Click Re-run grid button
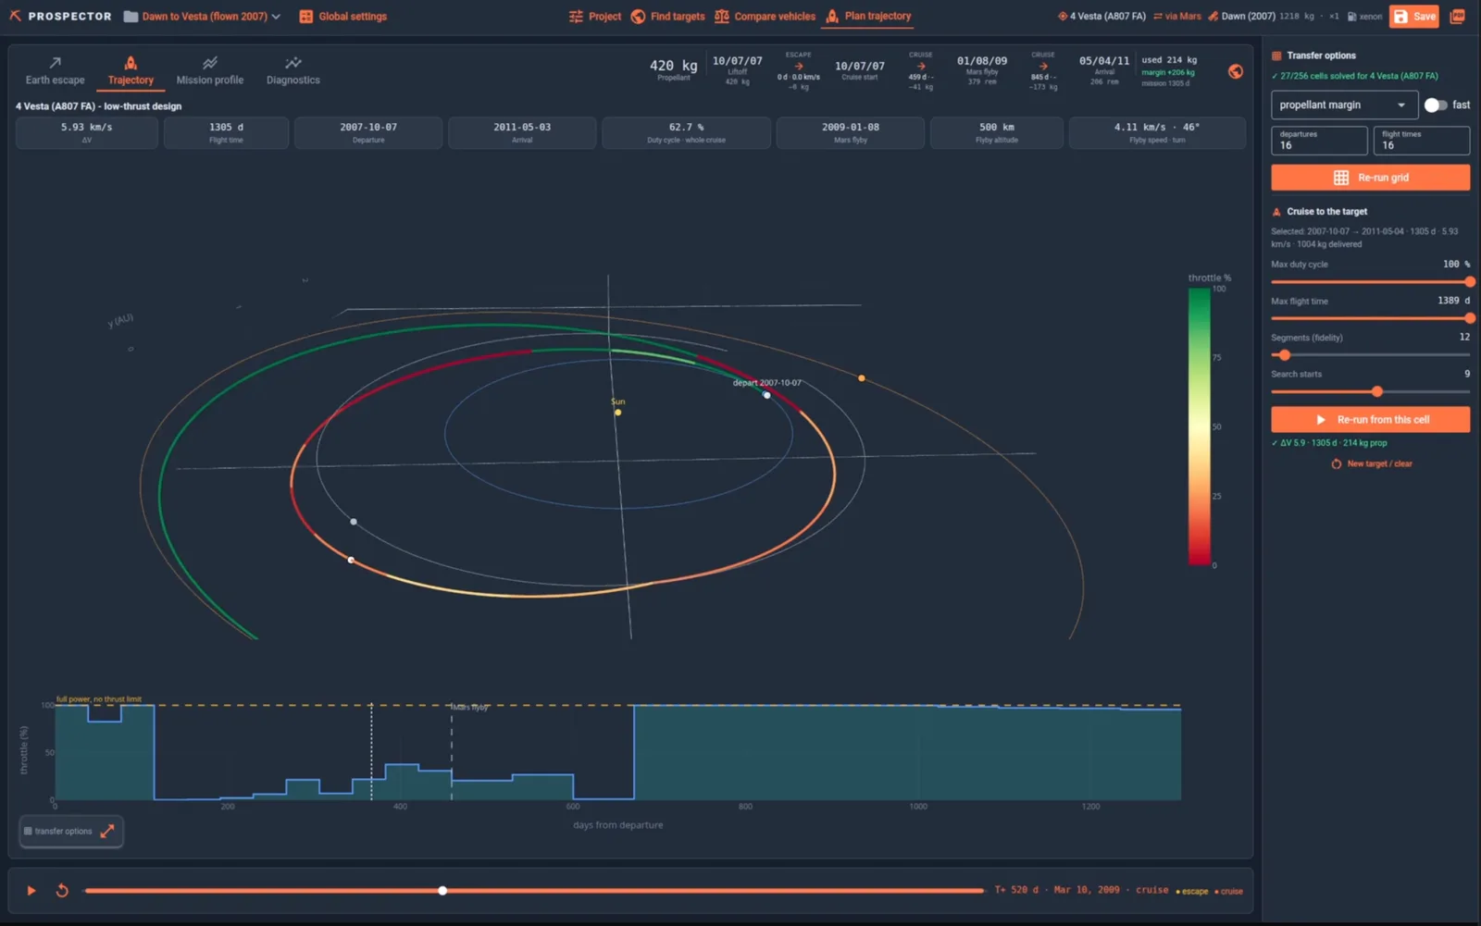 1370,178
